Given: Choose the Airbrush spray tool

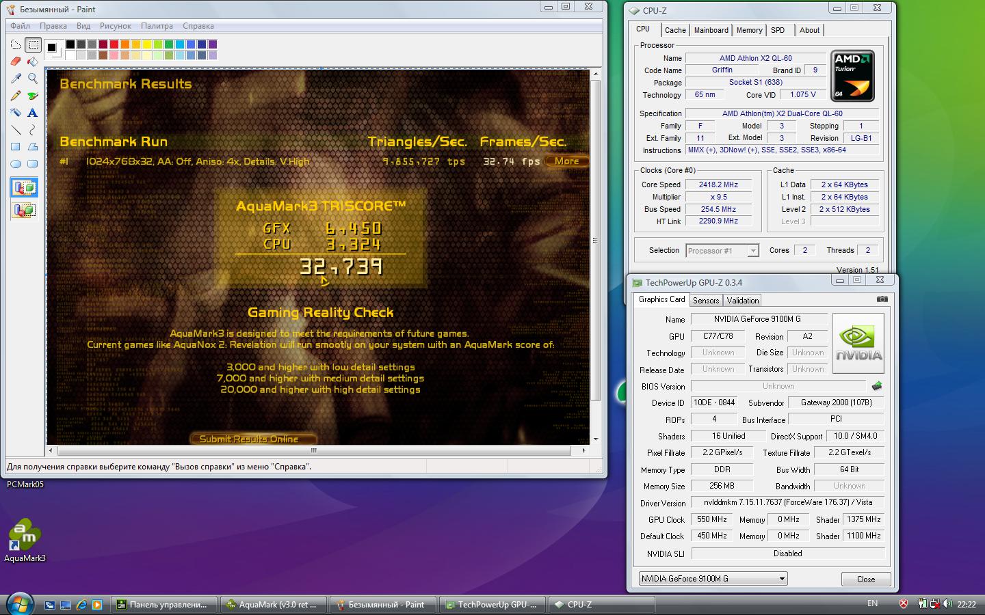Looking at the screenshot, I should click(x=16, y=113).
